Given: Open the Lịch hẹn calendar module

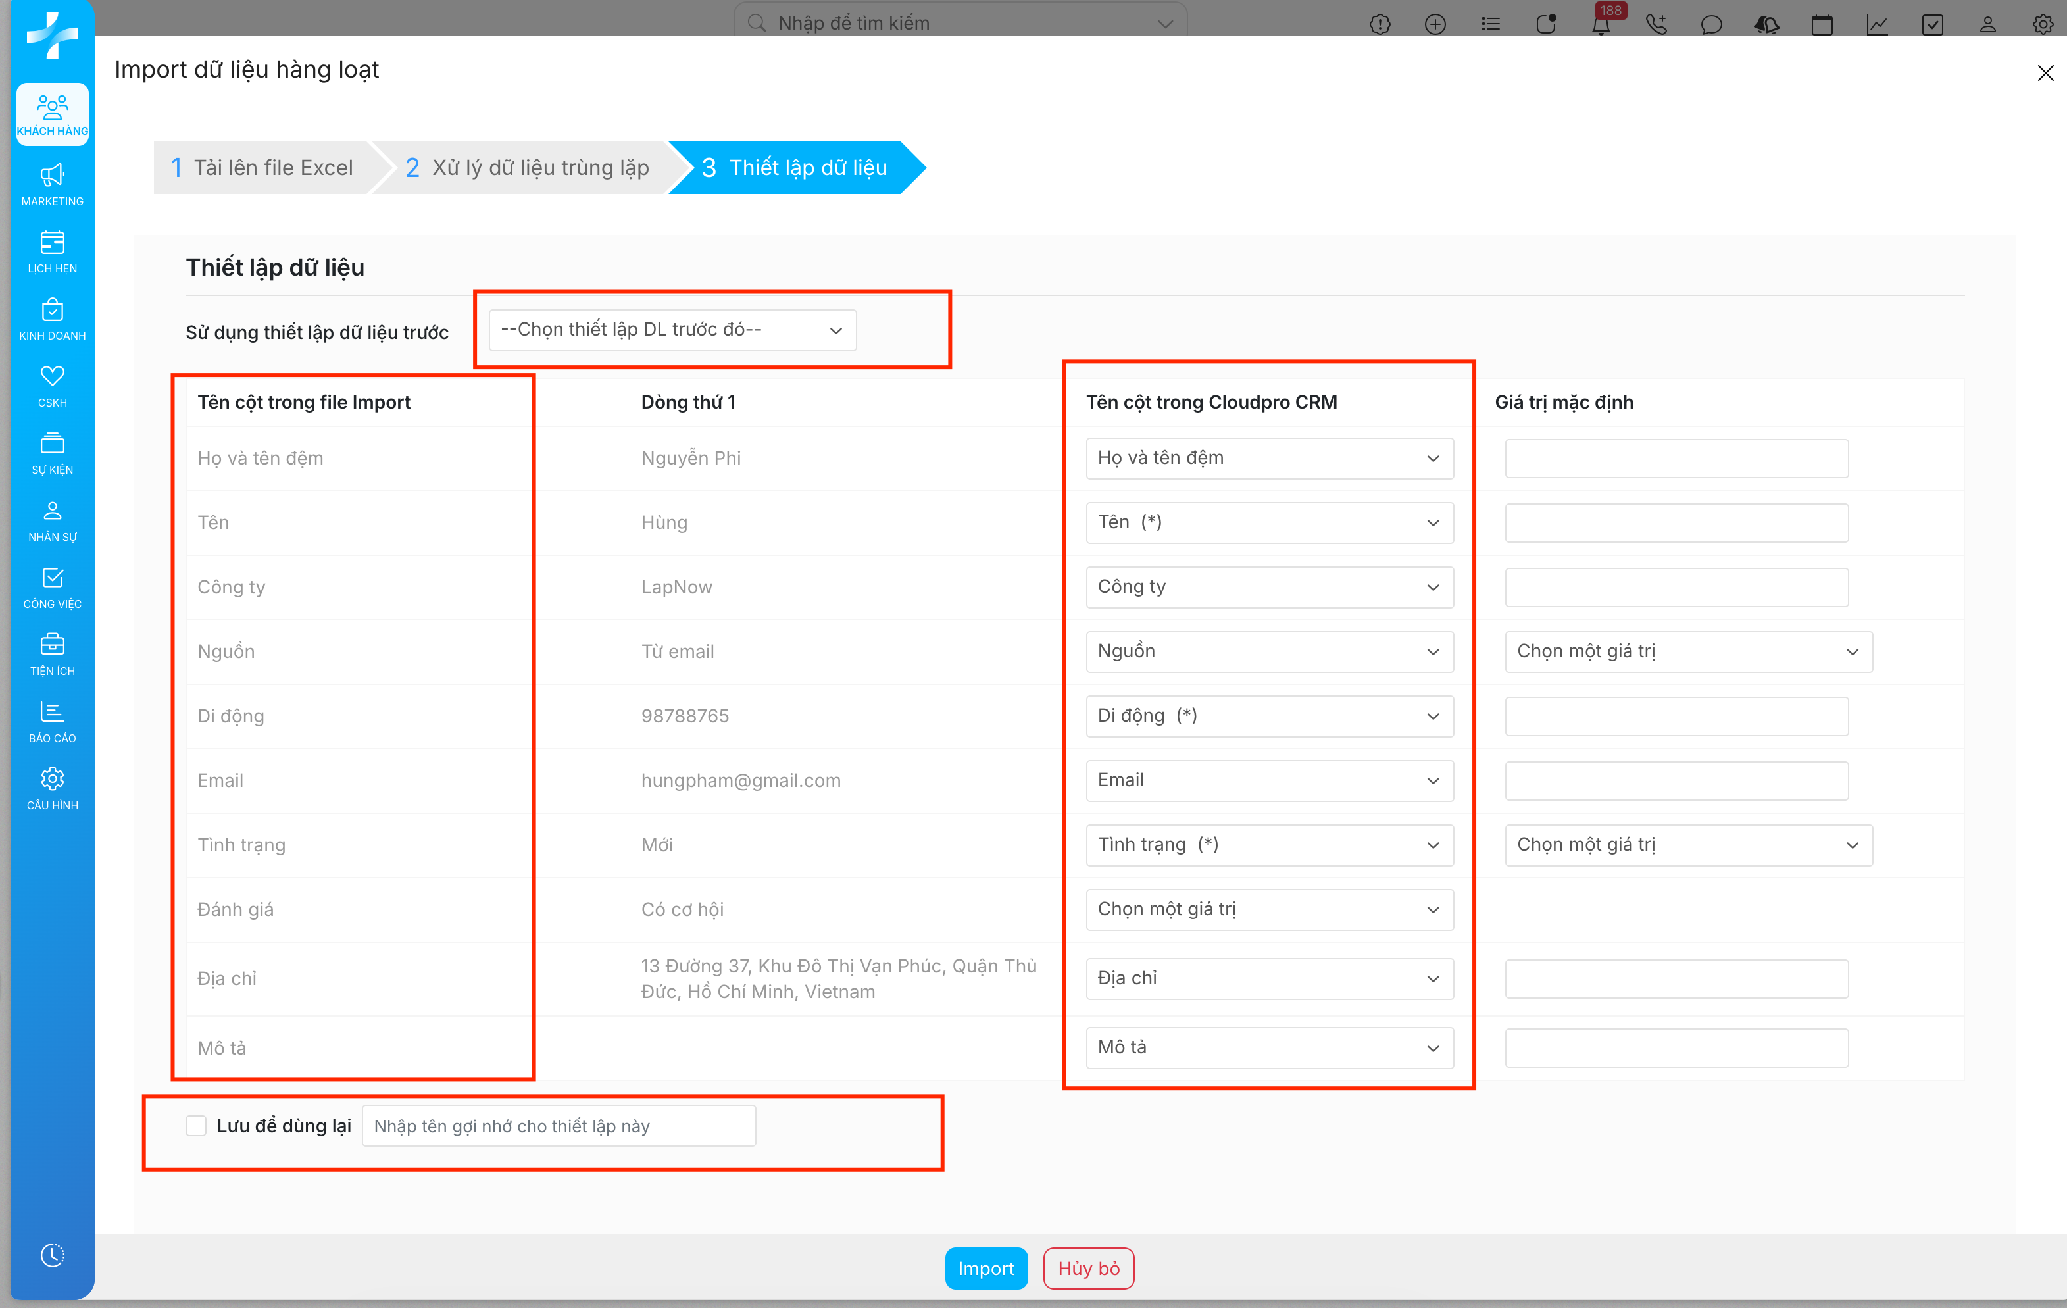Looking at the screenshot, I should (x=53, y=251).
